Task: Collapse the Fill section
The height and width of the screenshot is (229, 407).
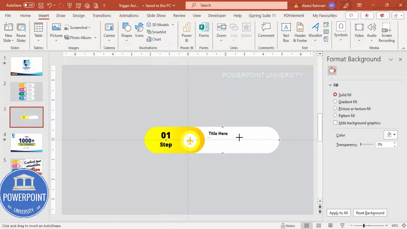Action: click(x=330, y=85)
